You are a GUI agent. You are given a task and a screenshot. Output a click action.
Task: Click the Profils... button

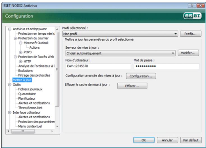coord(191,34)
